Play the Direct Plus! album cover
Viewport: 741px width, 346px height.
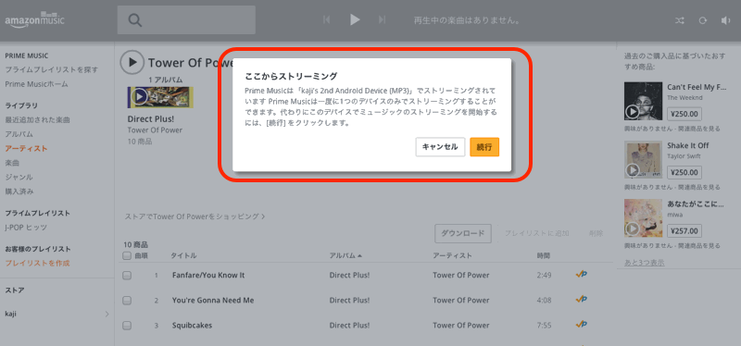tap(139, 97)
